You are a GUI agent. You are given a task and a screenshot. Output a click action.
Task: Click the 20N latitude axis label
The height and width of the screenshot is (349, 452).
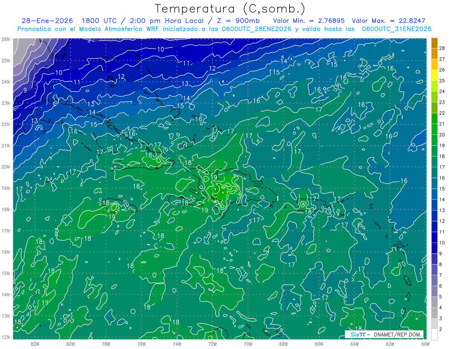click(6, 167)
